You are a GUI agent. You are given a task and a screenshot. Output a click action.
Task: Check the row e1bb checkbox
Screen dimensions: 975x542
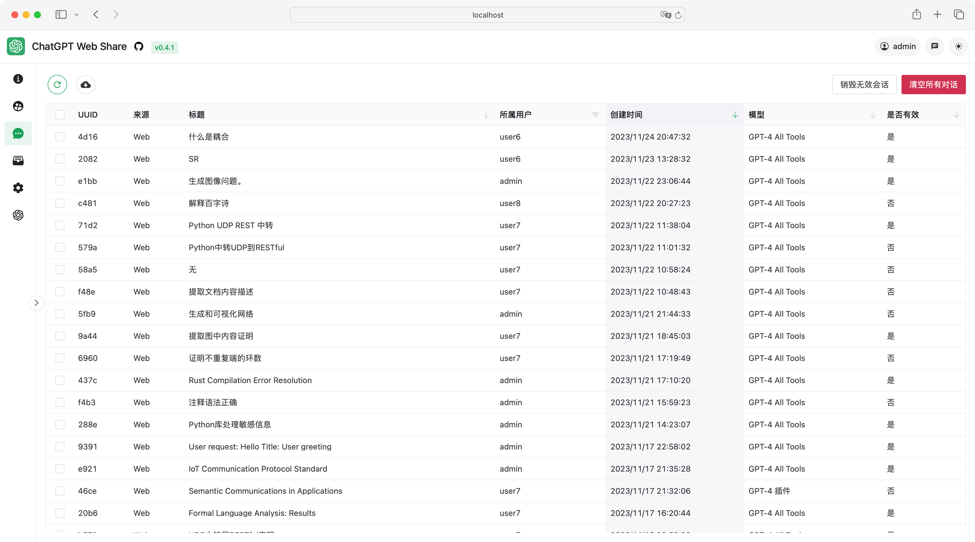(x=60, y=181)
